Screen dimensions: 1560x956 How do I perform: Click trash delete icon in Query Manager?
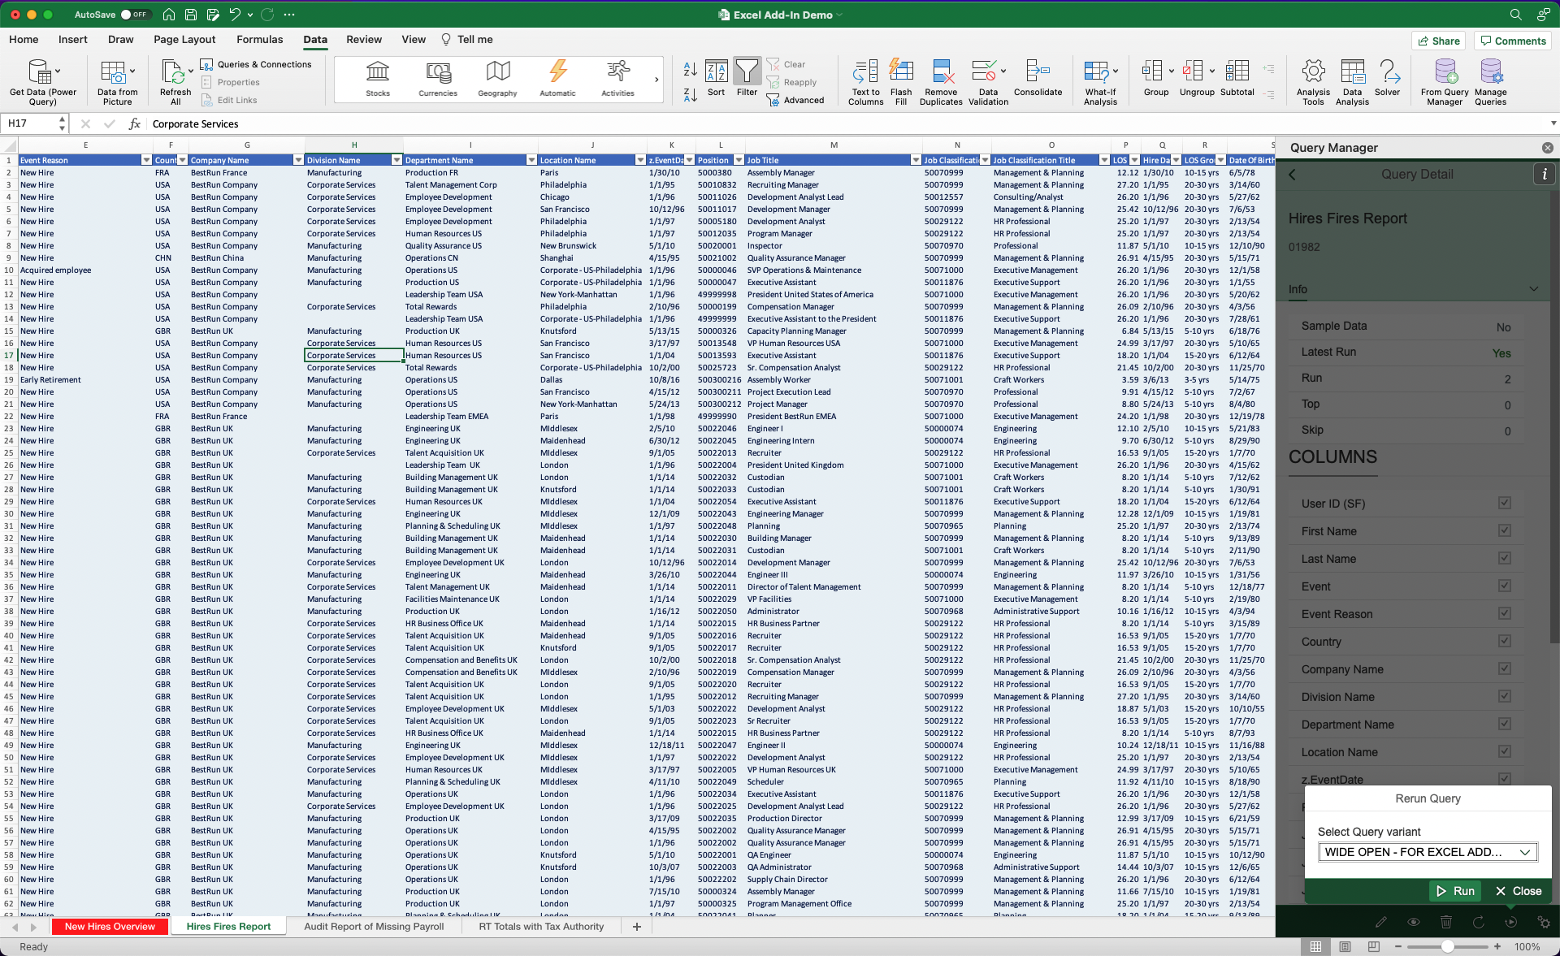pos(1446,922)
